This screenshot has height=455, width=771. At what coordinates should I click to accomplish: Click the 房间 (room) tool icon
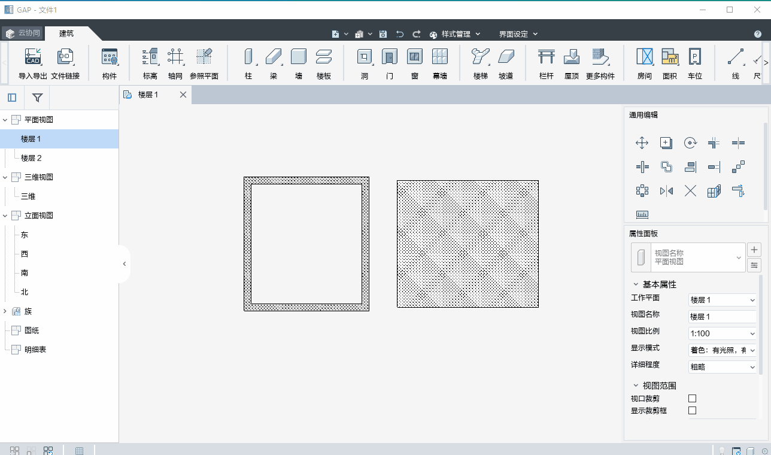pos(644,57)
